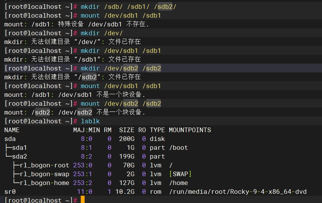Click the 11:0 device number
The image size is (322, 203).
85,192
